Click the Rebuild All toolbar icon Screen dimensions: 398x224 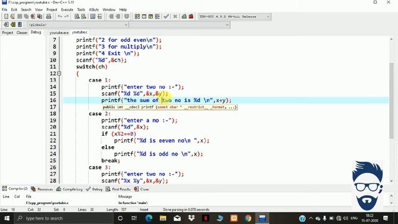pos(157,17)
